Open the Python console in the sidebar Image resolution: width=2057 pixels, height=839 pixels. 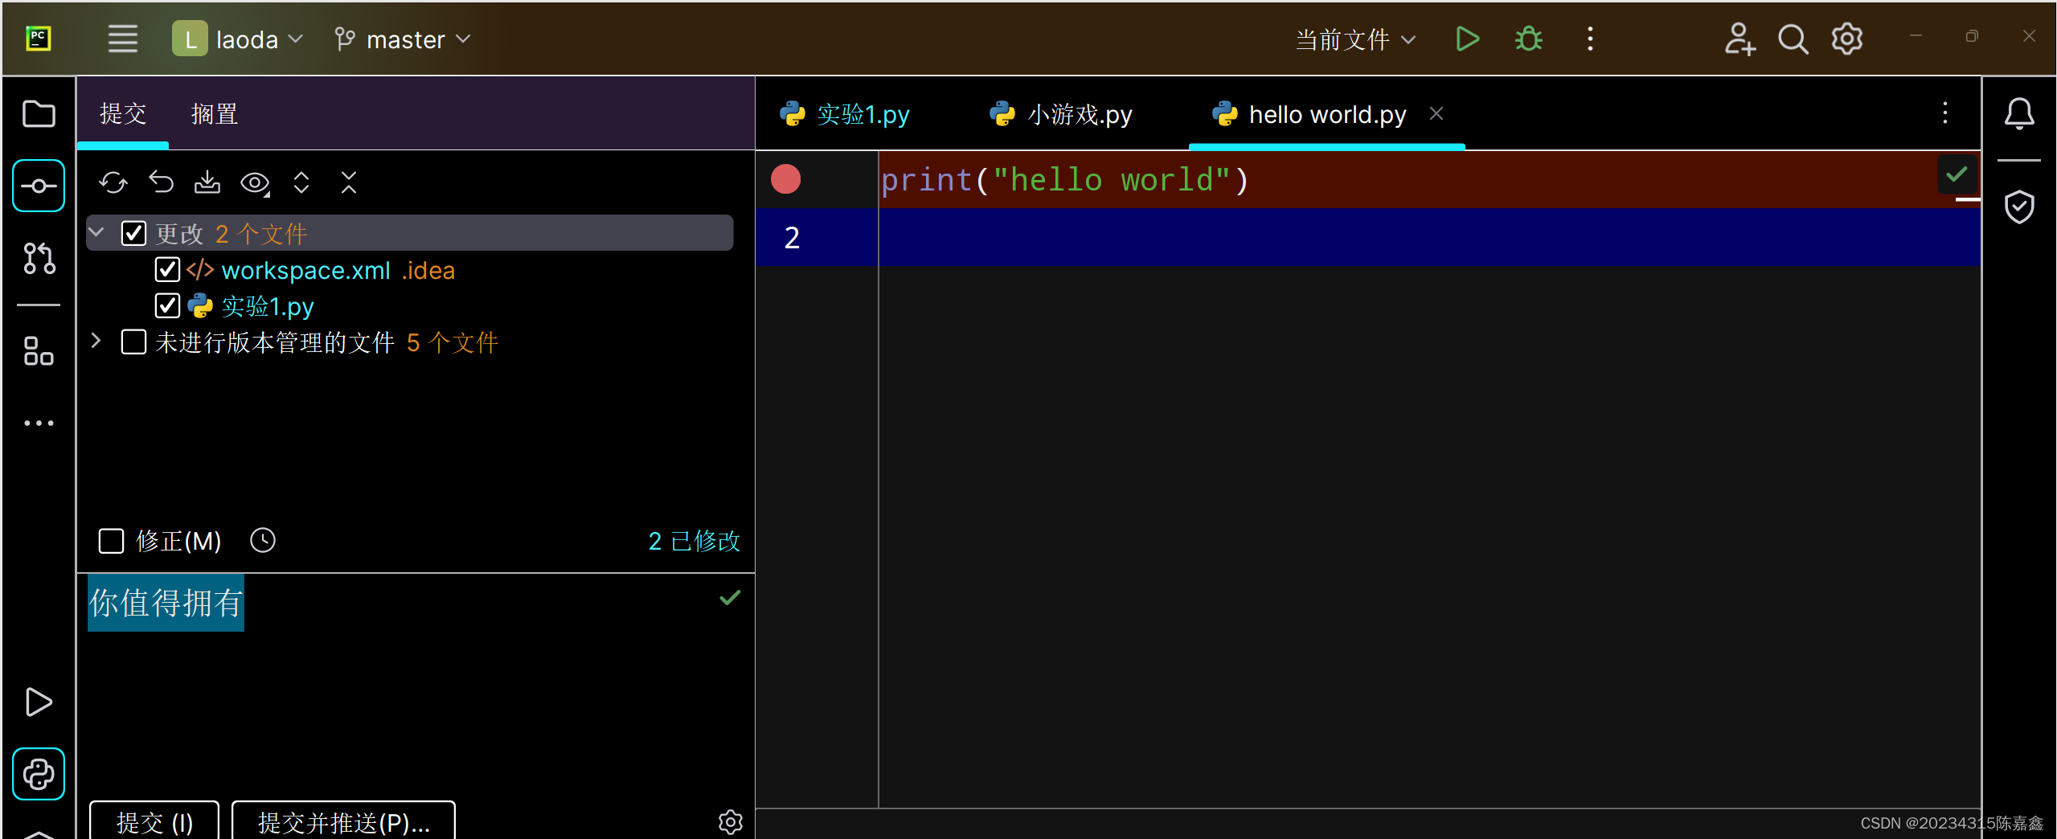tap(38, 774)
